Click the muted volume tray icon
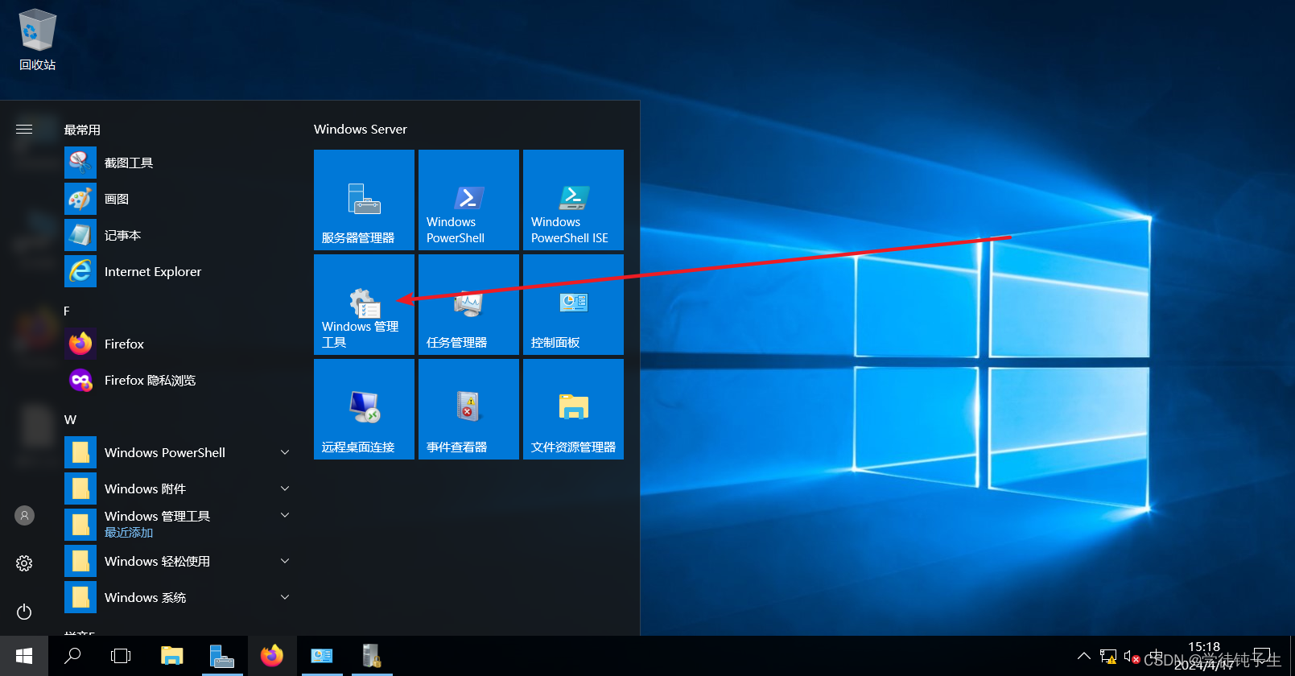1295x676 pixels. [1132, 657]
